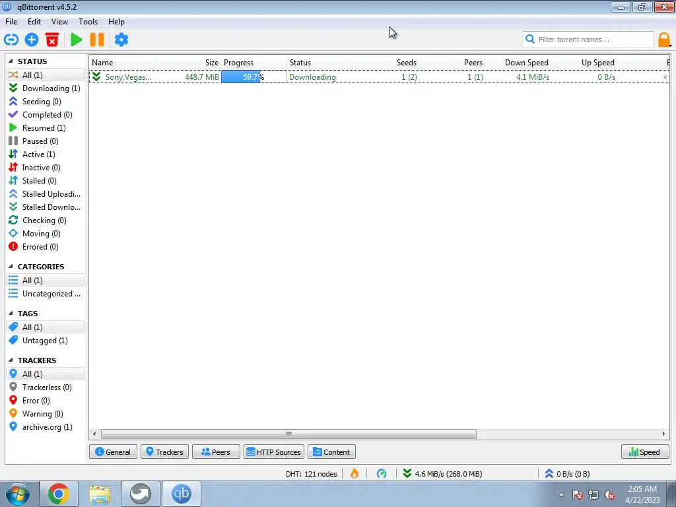Open the Edit menu
Image resolution: width=676 pixels, height=507 pixels.
(34, 22)
